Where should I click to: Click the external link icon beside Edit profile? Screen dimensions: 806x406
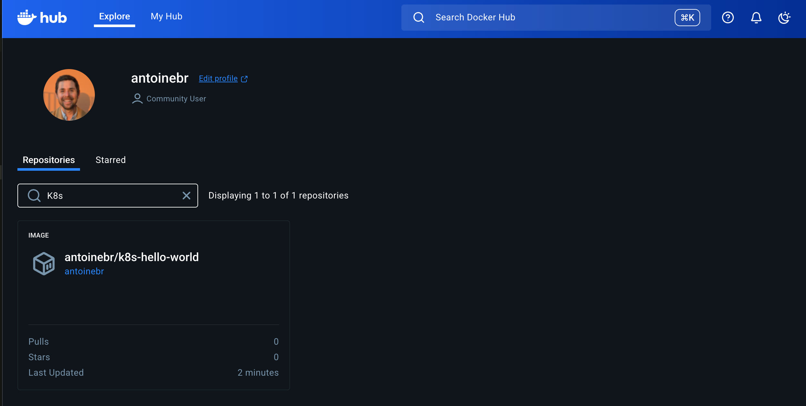tap(245, 79)
